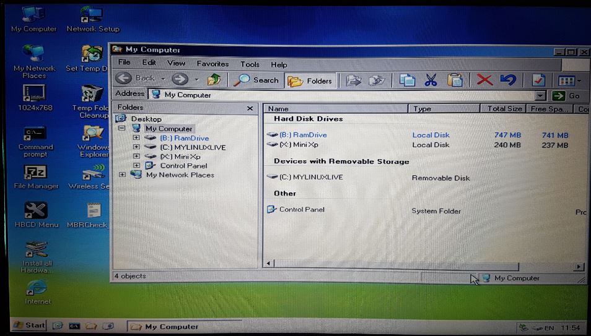591x336 pixels.
Task: Go up one folder level
Action: click(x=214, y=79)
